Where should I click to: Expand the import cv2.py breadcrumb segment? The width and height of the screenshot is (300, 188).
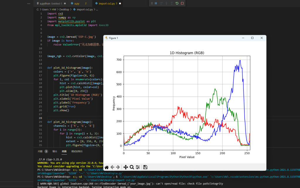point(85,9)
